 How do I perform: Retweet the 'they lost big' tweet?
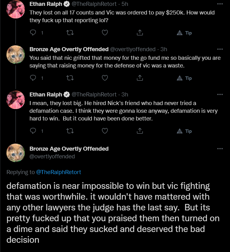point(70,131)
